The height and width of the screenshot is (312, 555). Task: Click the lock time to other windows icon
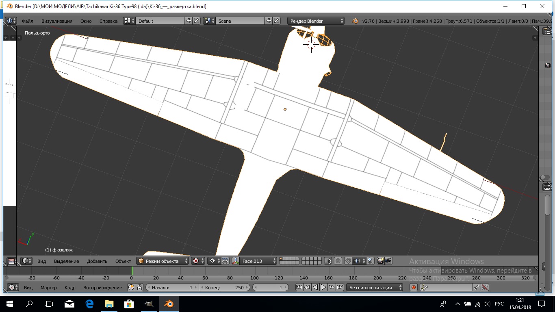point(140,287)
